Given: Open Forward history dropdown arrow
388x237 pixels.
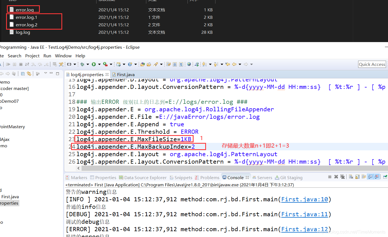Looking at the screenshot, I should [x=251, y=64].
